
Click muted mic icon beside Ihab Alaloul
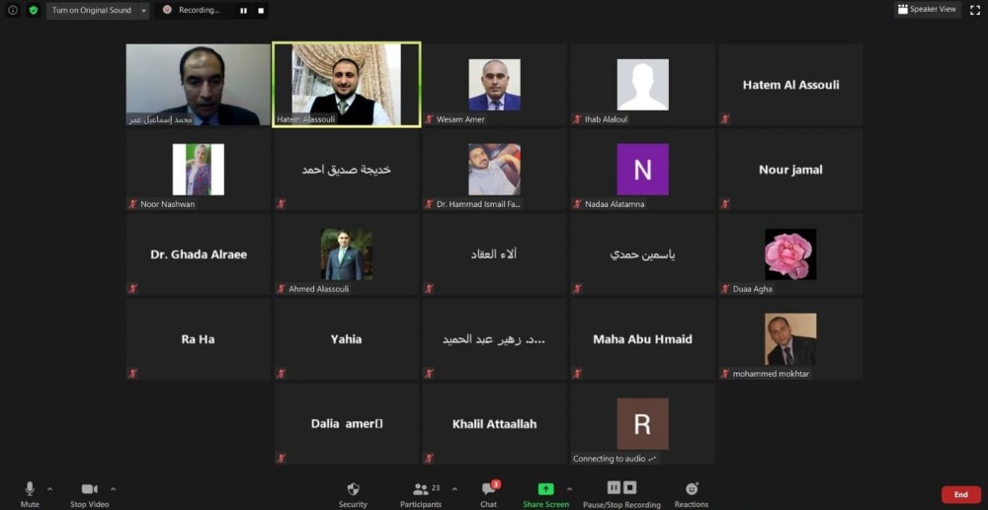click(577, 118)
